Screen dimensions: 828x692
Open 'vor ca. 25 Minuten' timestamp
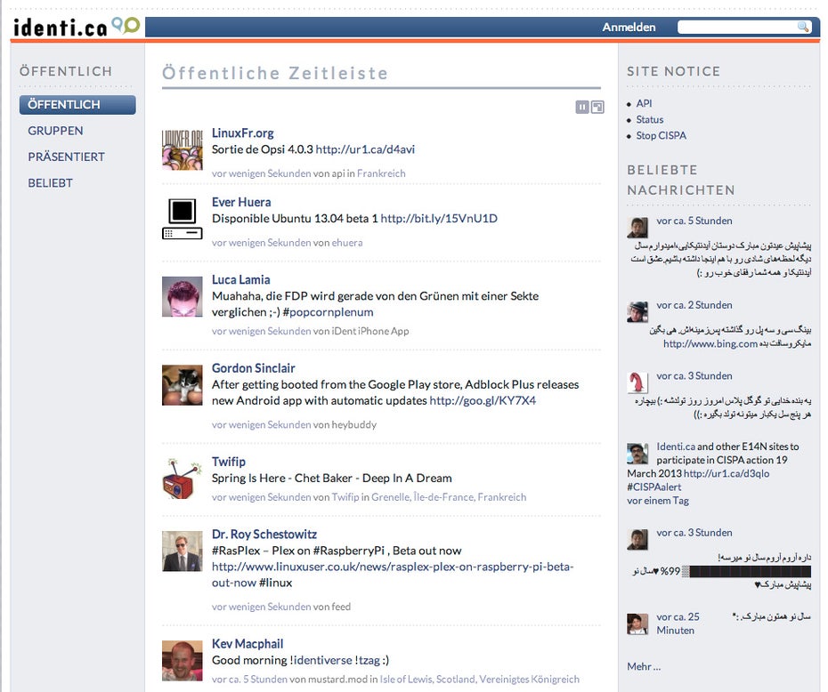point(678,624)
